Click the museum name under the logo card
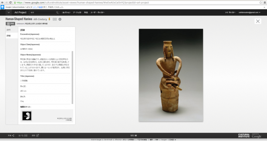 tap(64, 119)
